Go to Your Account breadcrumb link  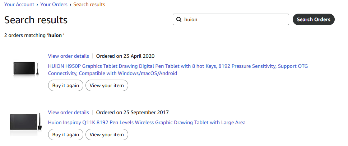[19, 4]
